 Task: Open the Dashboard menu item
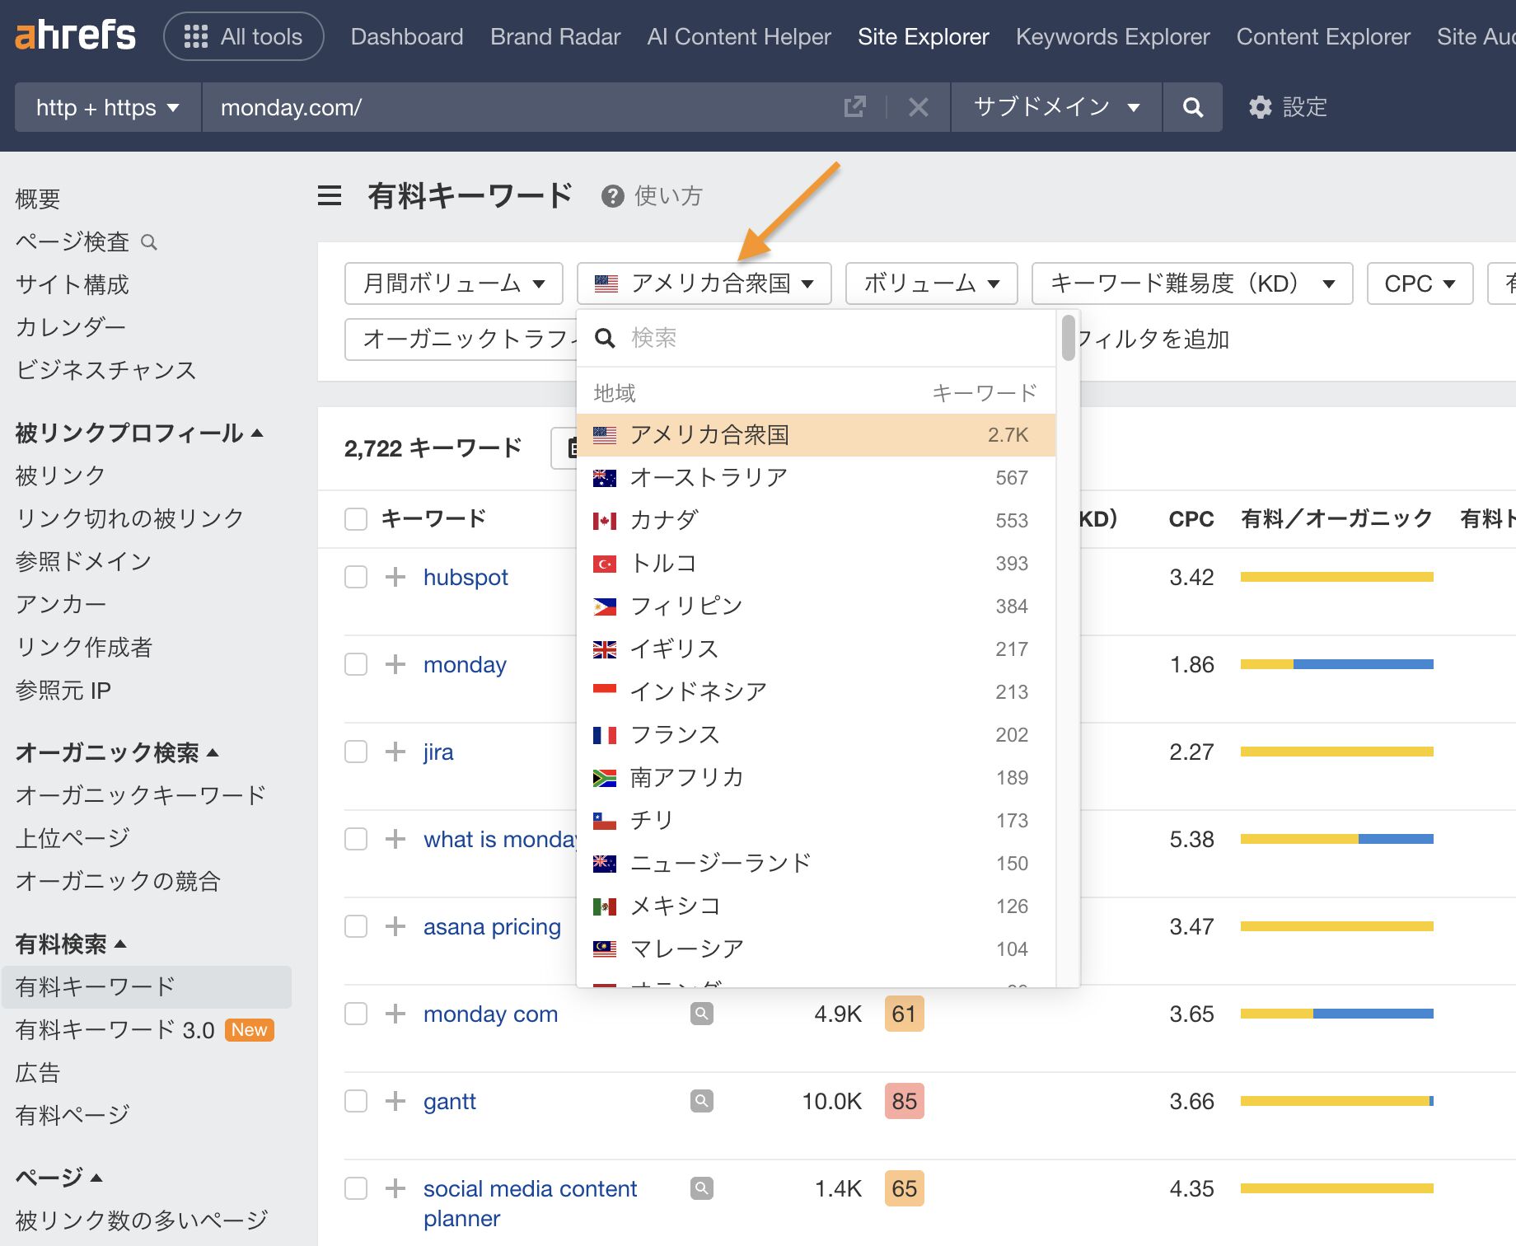pyautogui.click(x=407, y=36)
